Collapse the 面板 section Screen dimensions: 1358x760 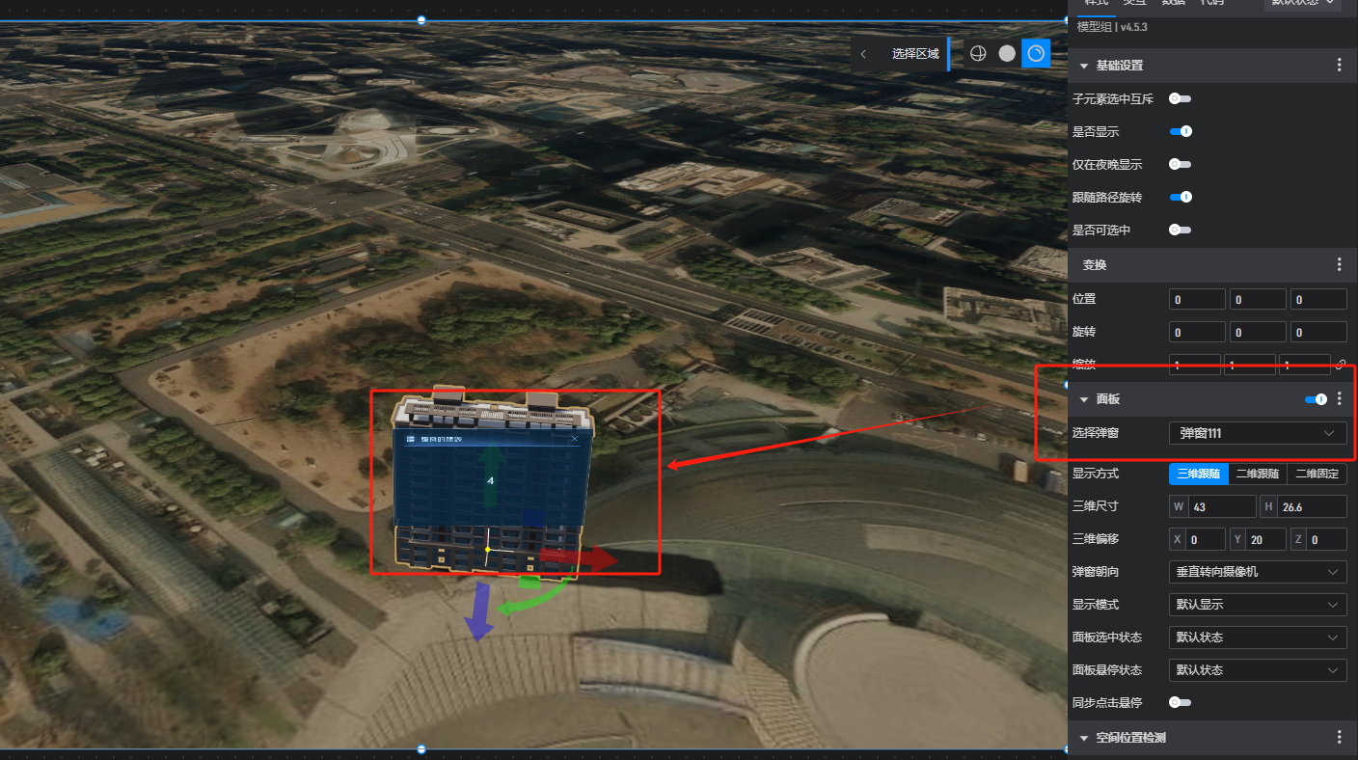click(x=1084, y=399)
